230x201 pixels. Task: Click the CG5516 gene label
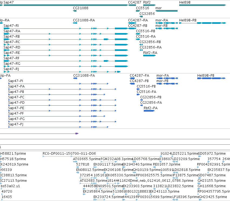pos(143,8)
